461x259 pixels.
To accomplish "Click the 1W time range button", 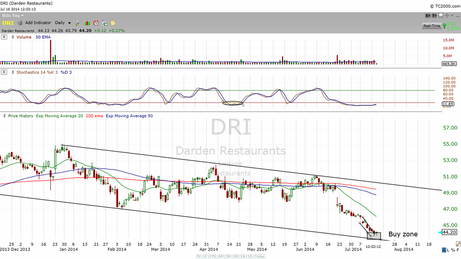I will [243, 256].
